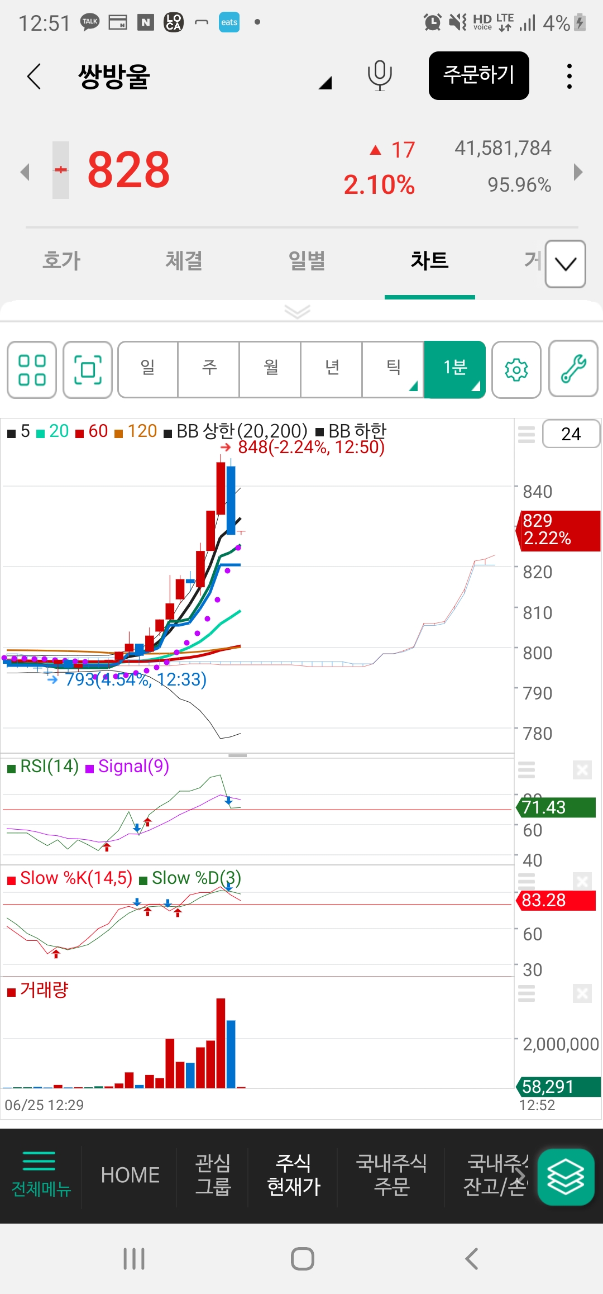Tap the eats notification icon in status bar

[x=229, y=22]
